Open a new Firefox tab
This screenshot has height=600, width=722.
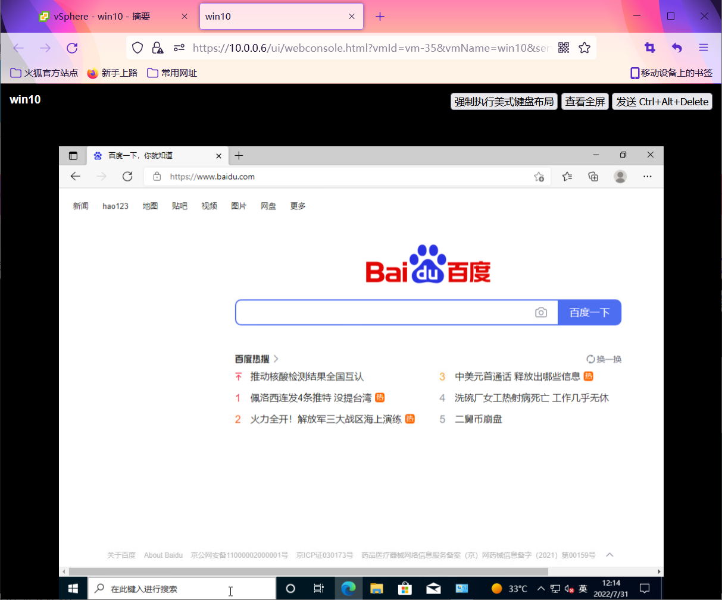380,17
